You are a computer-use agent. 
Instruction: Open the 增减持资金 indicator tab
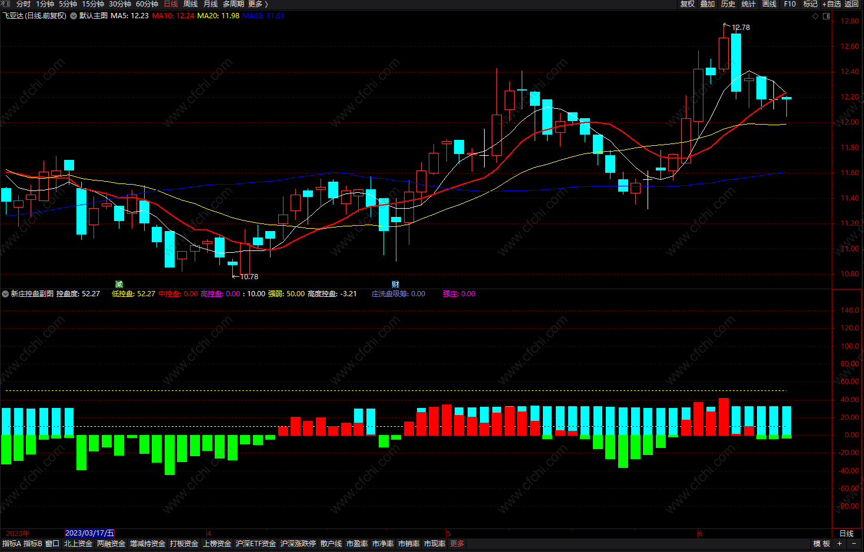(x=148, y=544)
